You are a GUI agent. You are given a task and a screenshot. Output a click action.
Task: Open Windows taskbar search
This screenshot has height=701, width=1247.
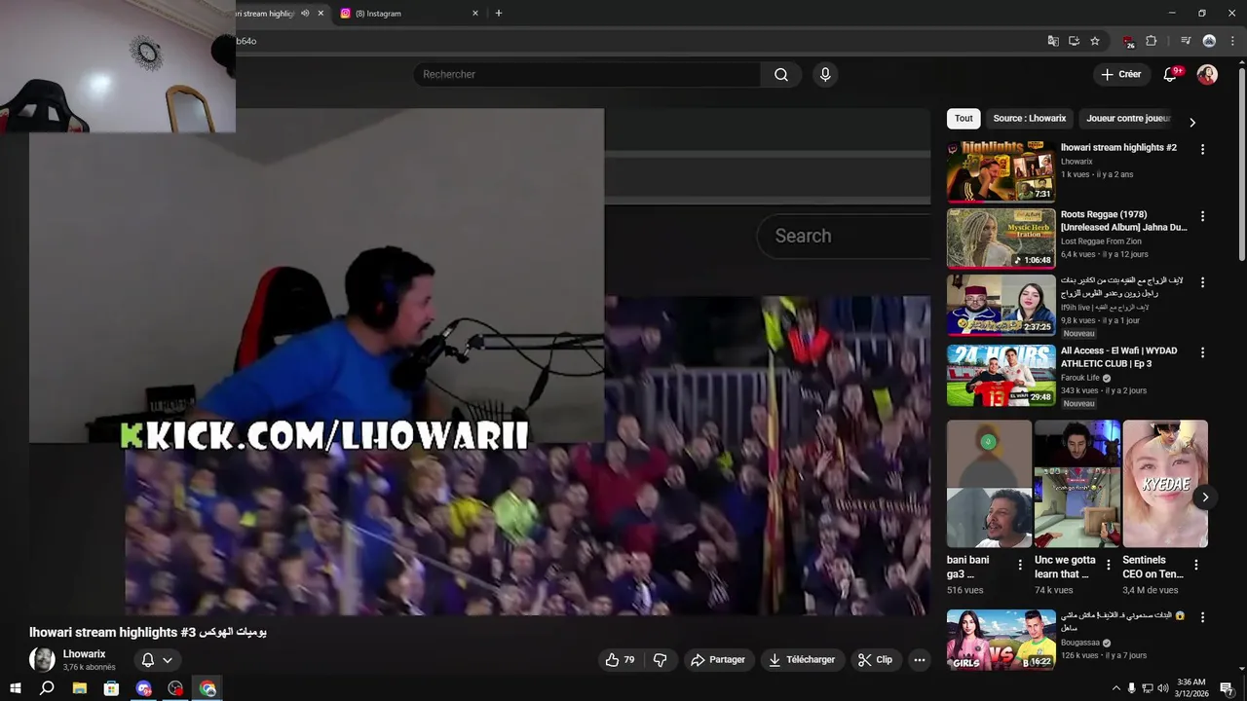click(x=47, y=688)
